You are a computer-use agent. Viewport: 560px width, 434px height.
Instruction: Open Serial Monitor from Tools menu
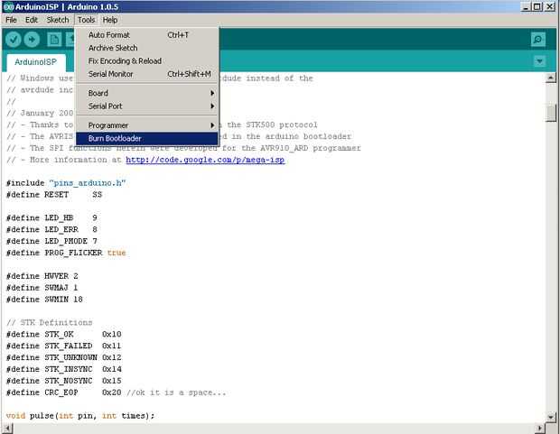click(x=147, y=74)
